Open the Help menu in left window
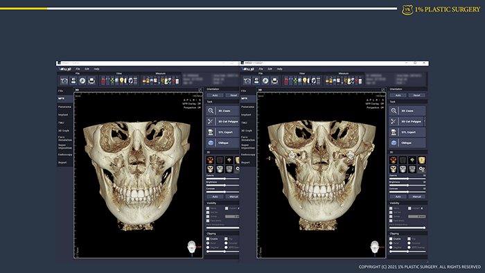Screen dimensions: 485x273 [96, 69]
